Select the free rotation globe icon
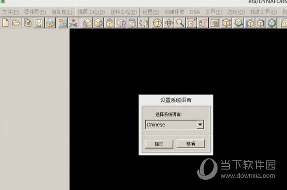Image resolution: width=287 pixels, height=190 pixels. [157, 23]
